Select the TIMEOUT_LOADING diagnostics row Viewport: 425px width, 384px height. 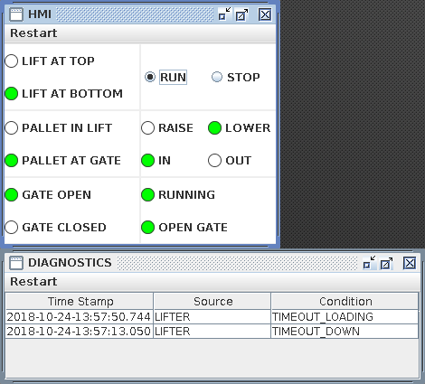[212, 317]
